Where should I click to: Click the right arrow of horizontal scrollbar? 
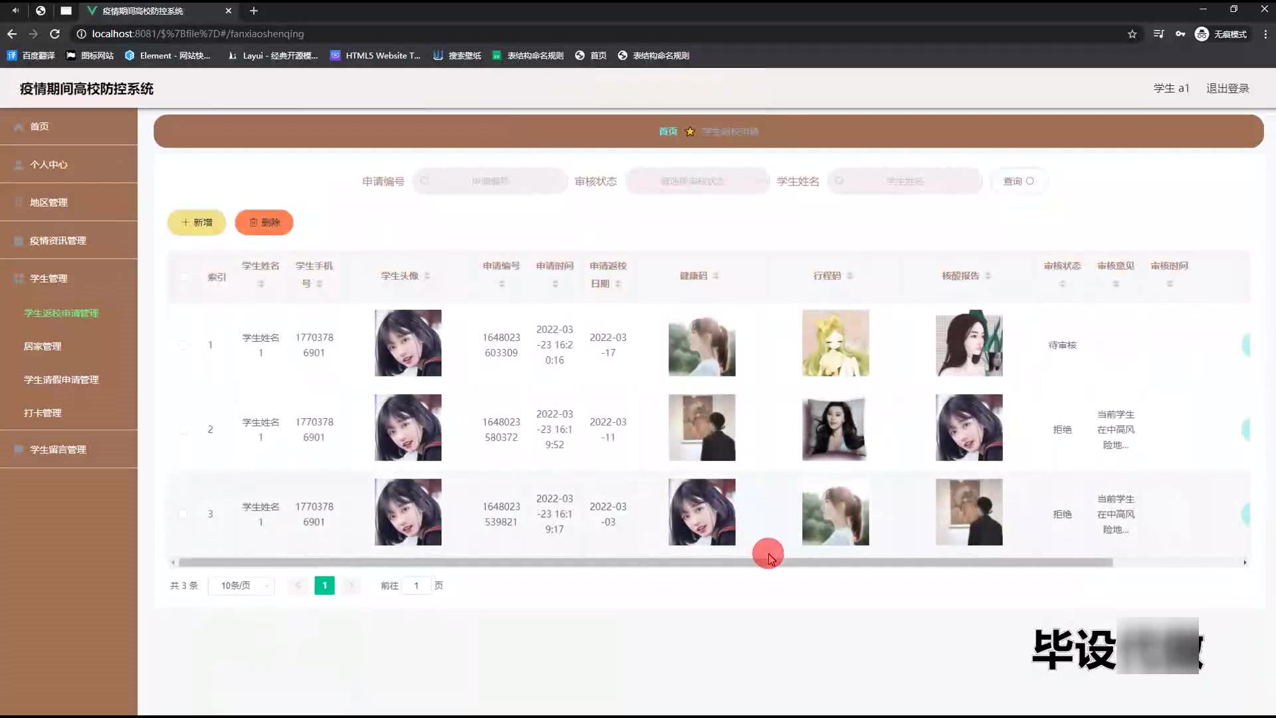tap(1245, 562)
